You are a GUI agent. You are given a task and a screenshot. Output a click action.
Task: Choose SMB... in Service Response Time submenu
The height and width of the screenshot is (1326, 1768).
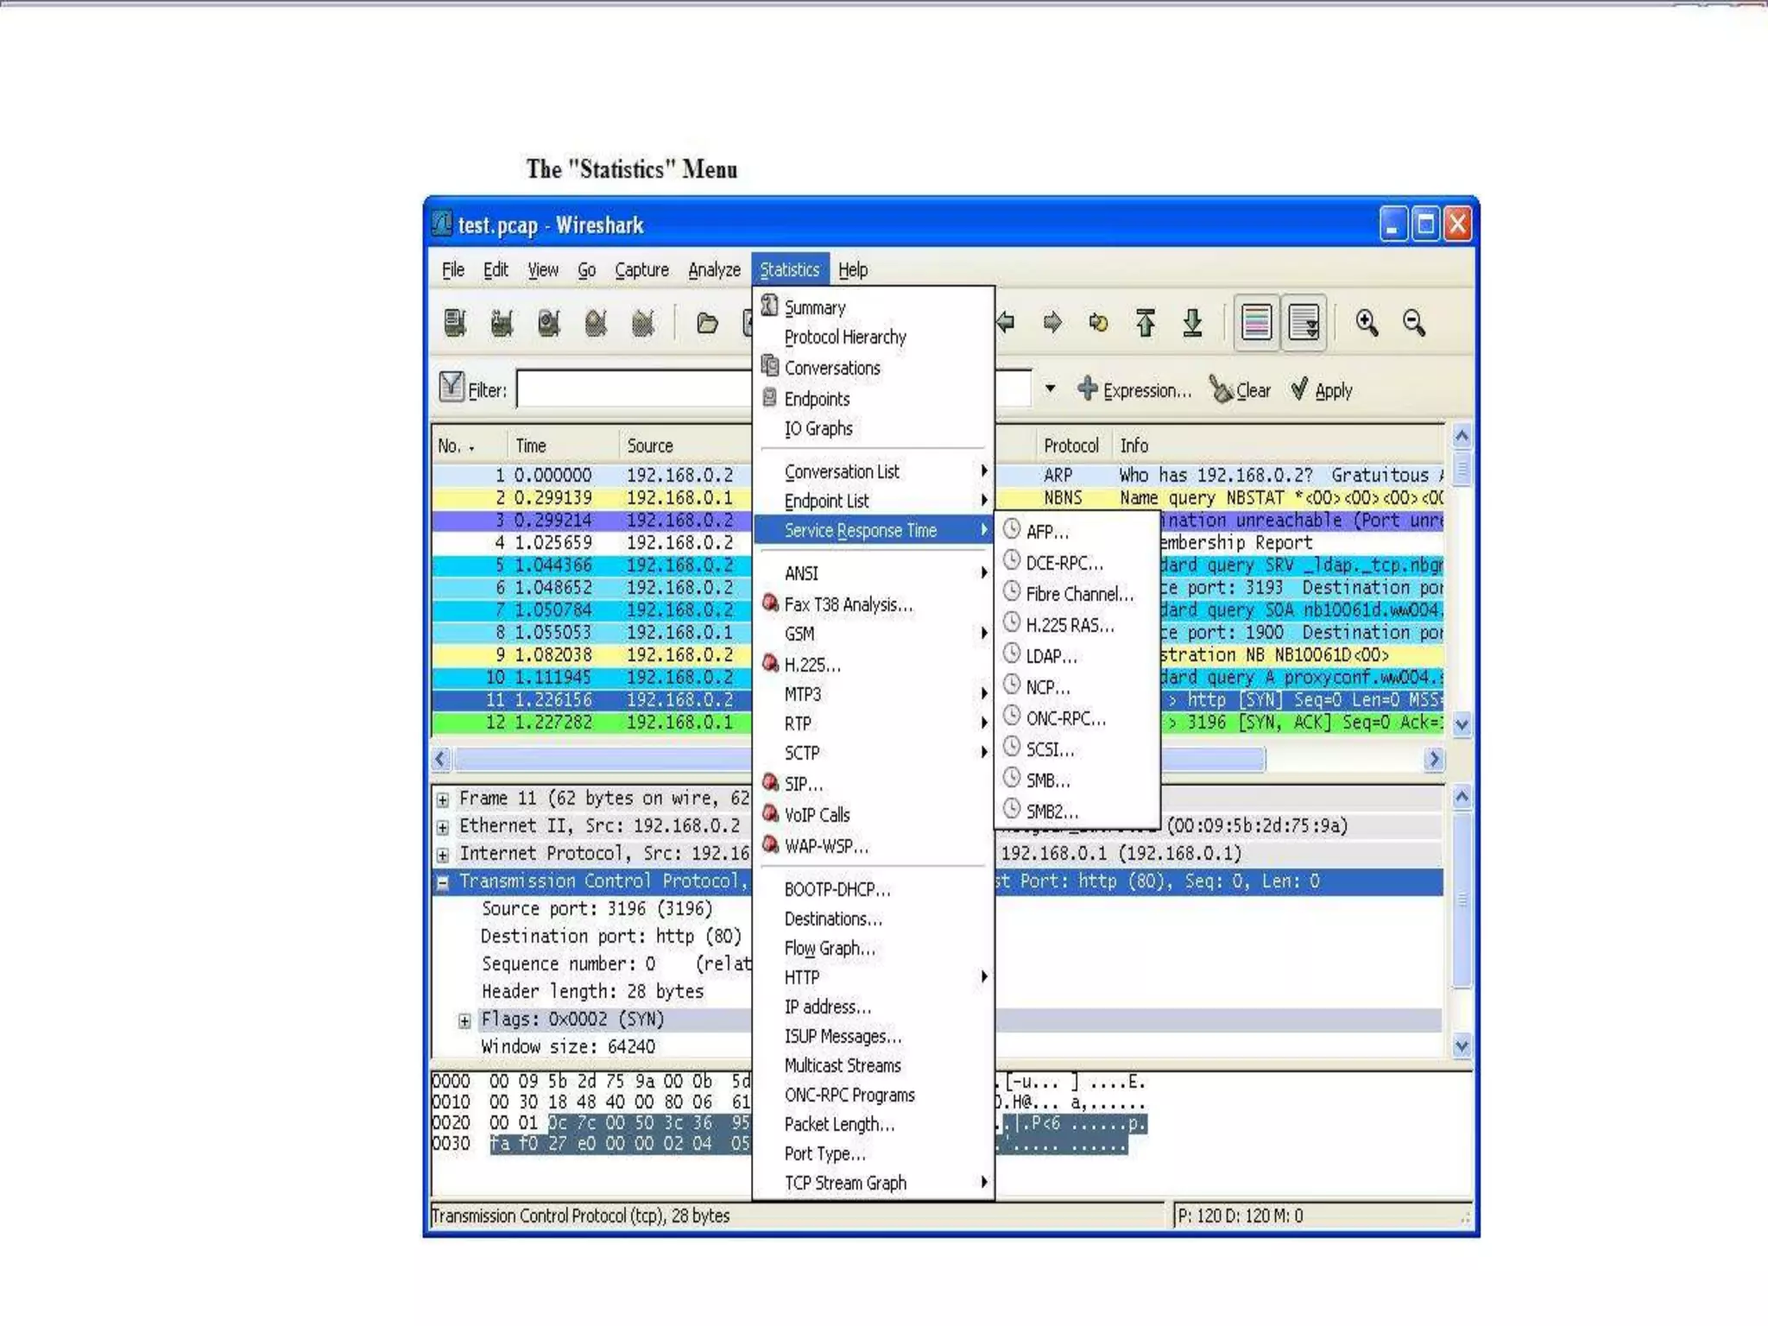(1047, 780)
